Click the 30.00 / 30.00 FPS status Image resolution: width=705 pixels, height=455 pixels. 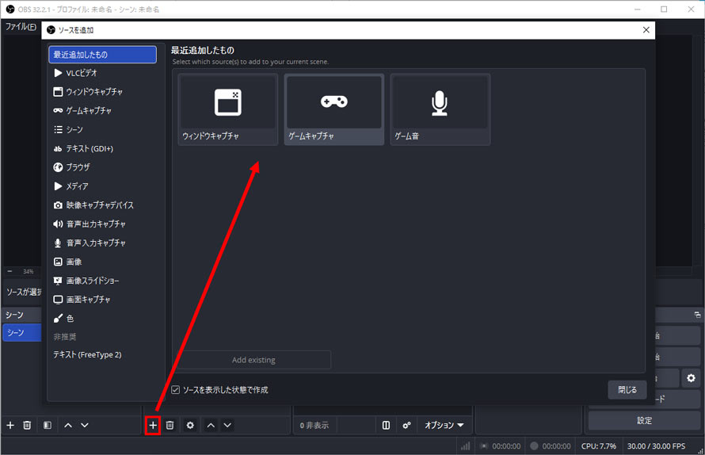[x=656, y=446]
